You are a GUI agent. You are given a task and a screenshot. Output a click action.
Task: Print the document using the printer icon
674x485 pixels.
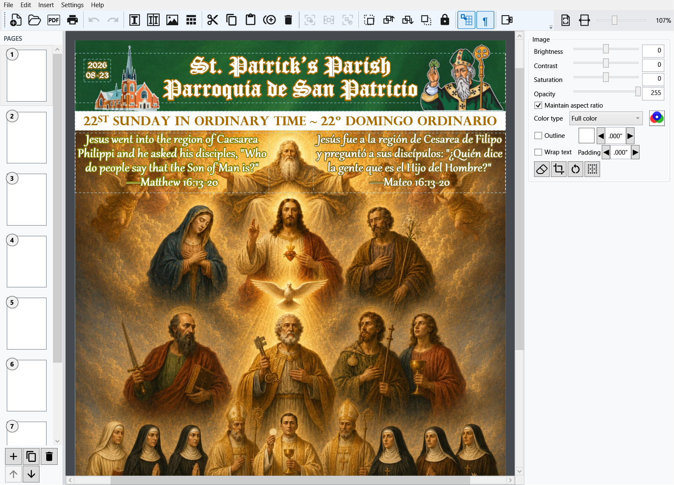tap(73, 20)
